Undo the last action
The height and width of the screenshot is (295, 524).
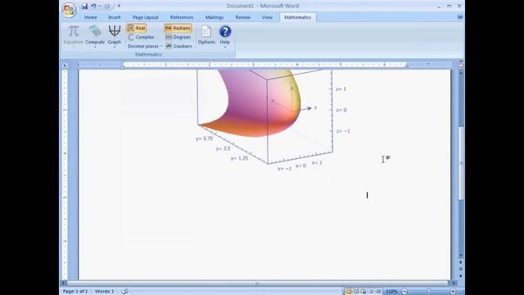point(93,6)
